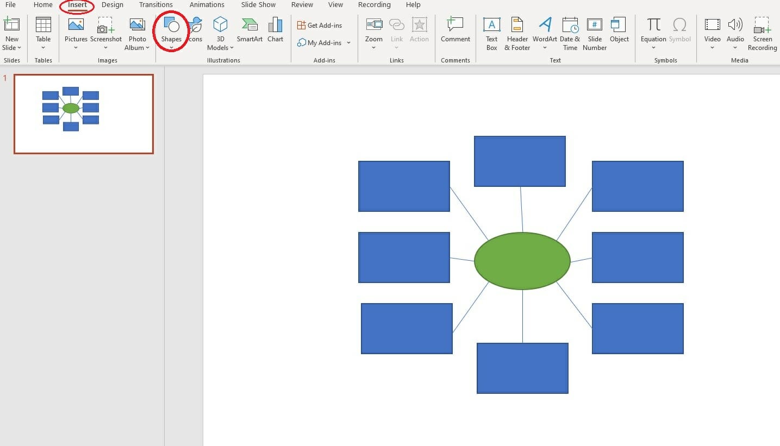780x446 pixels.
Task: Insert a Chart
Action: pyautogui.click(x=275, y=33)
